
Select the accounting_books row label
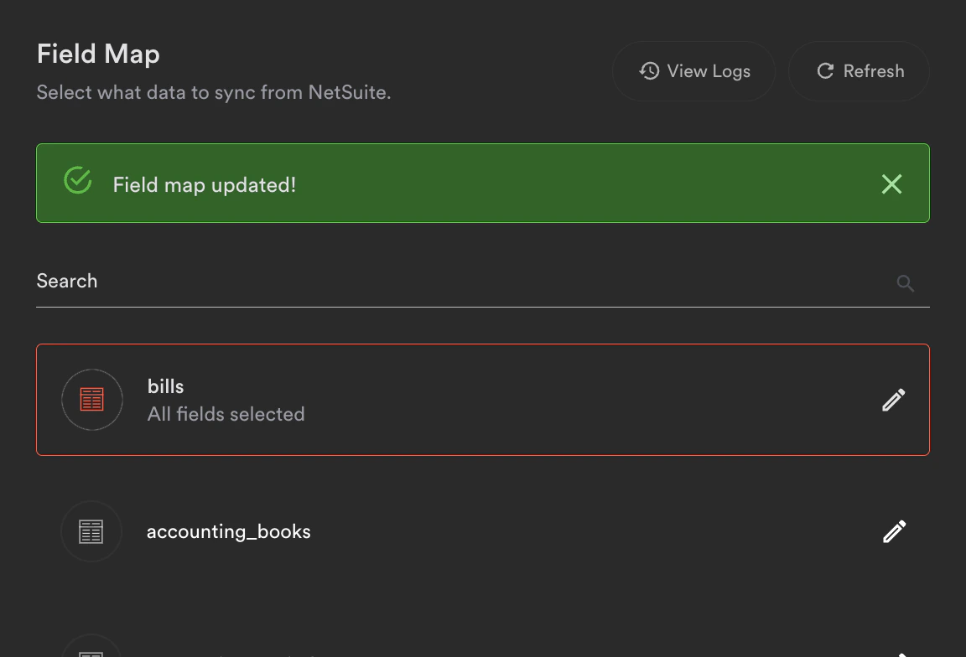tap(229, 532)
